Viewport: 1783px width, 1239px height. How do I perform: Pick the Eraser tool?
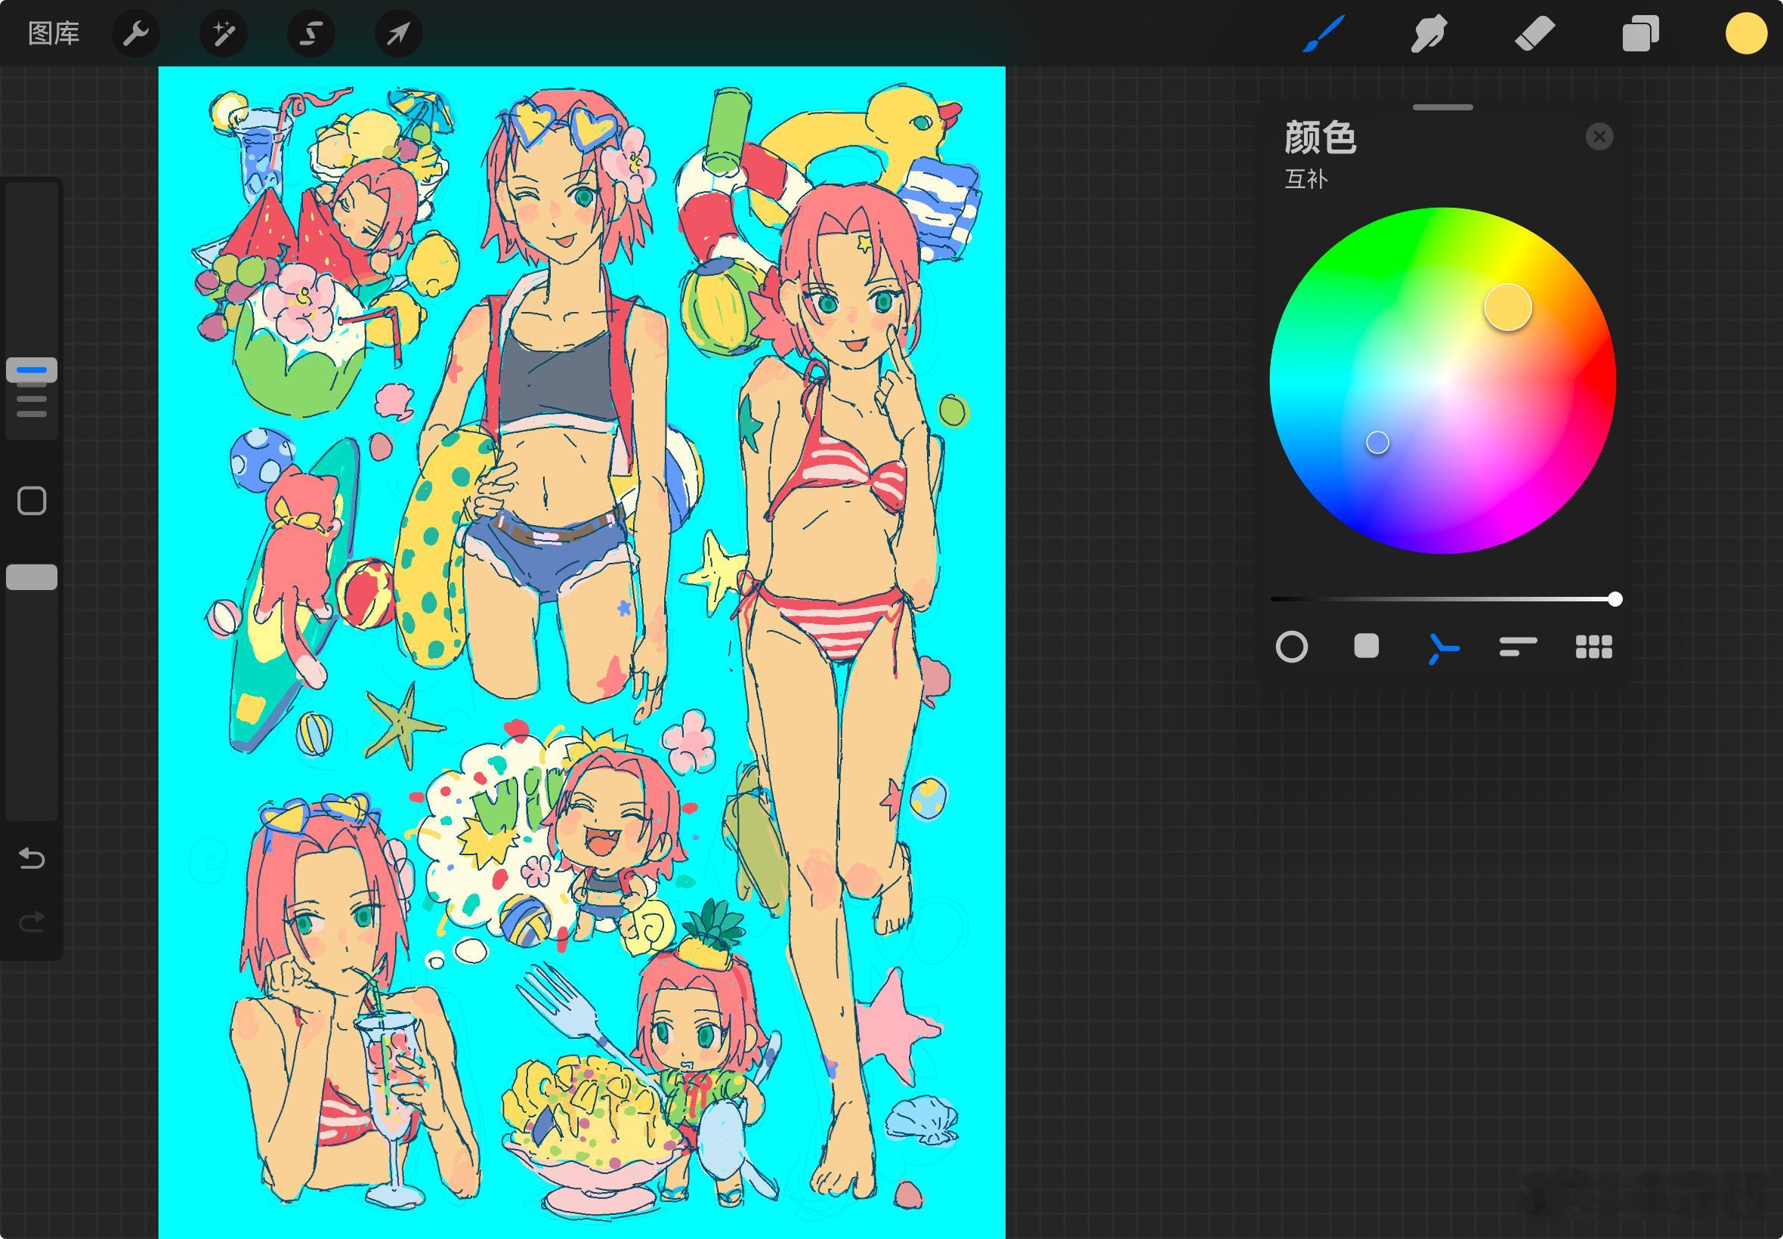coord(1534,33)
